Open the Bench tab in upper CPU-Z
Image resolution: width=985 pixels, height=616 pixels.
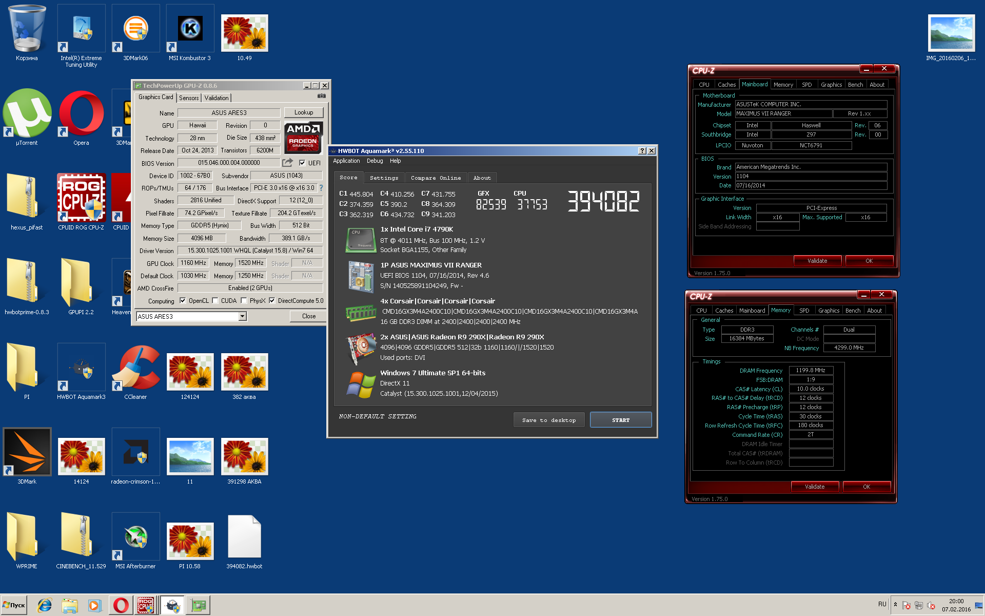pyautogui.click(x=855, y=85)
